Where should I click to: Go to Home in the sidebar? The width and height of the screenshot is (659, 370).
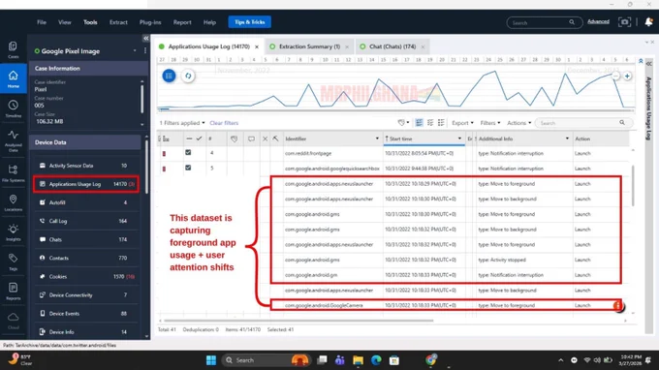coord(13,78)
